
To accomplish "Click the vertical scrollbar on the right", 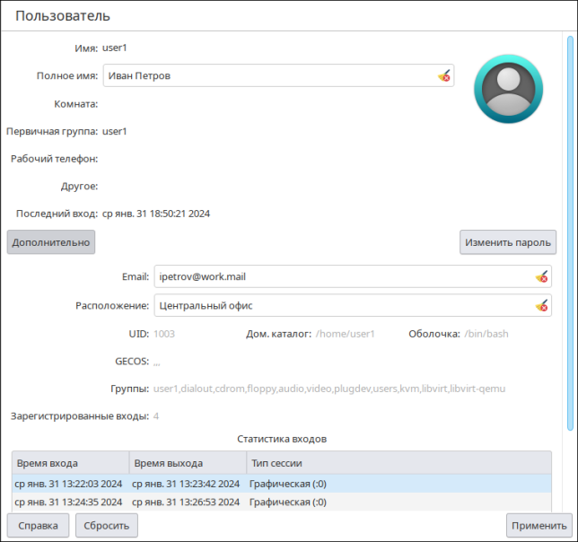I will coord(570,233).
